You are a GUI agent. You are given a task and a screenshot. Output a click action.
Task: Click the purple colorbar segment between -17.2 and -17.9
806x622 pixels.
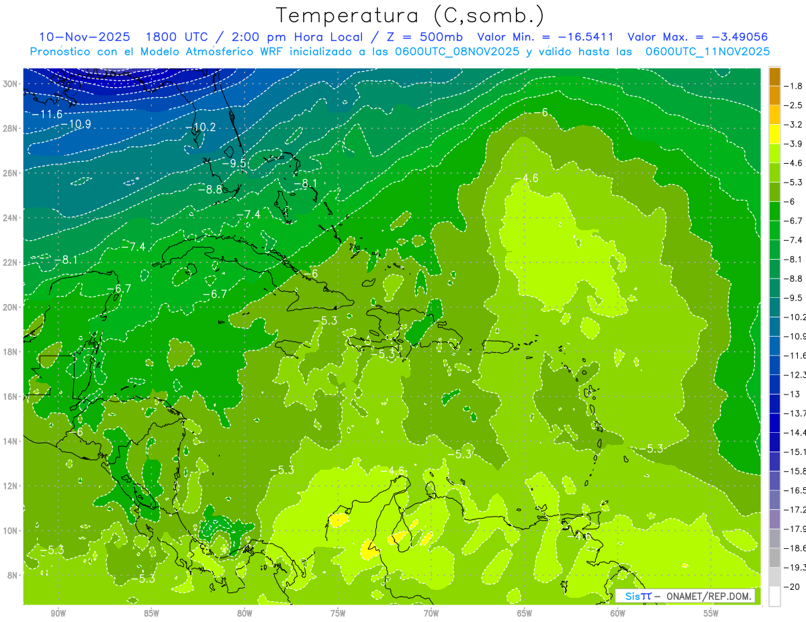point(774,519)
